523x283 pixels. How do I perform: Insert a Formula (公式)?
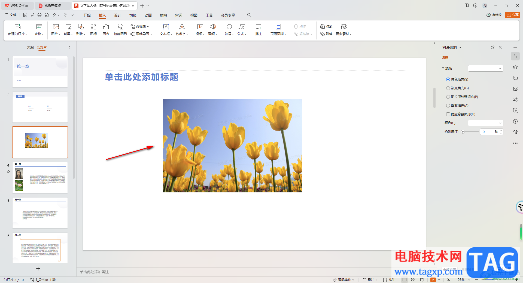[242, 30]
